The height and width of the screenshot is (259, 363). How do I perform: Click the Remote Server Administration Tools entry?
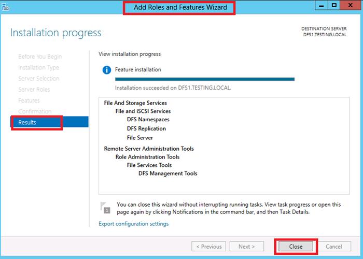149,149
